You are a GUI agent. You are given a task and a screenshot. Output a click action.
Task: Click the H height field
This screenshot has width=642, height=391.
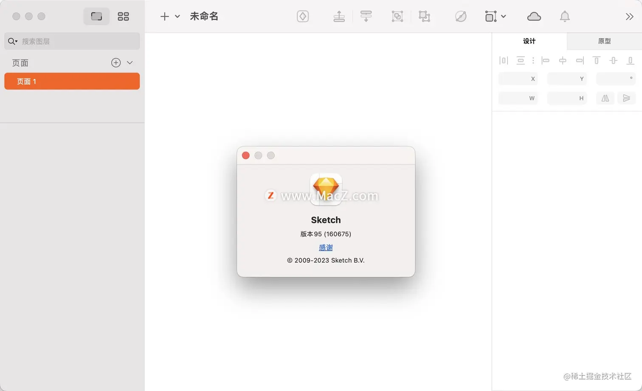567,98
